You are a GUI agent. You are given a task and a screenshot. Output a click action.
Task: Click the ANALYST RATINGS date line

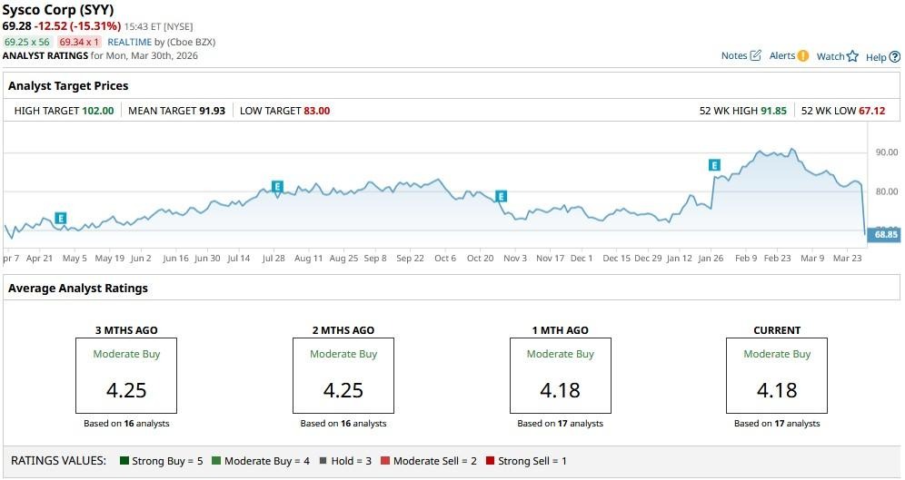pos(100,56)
